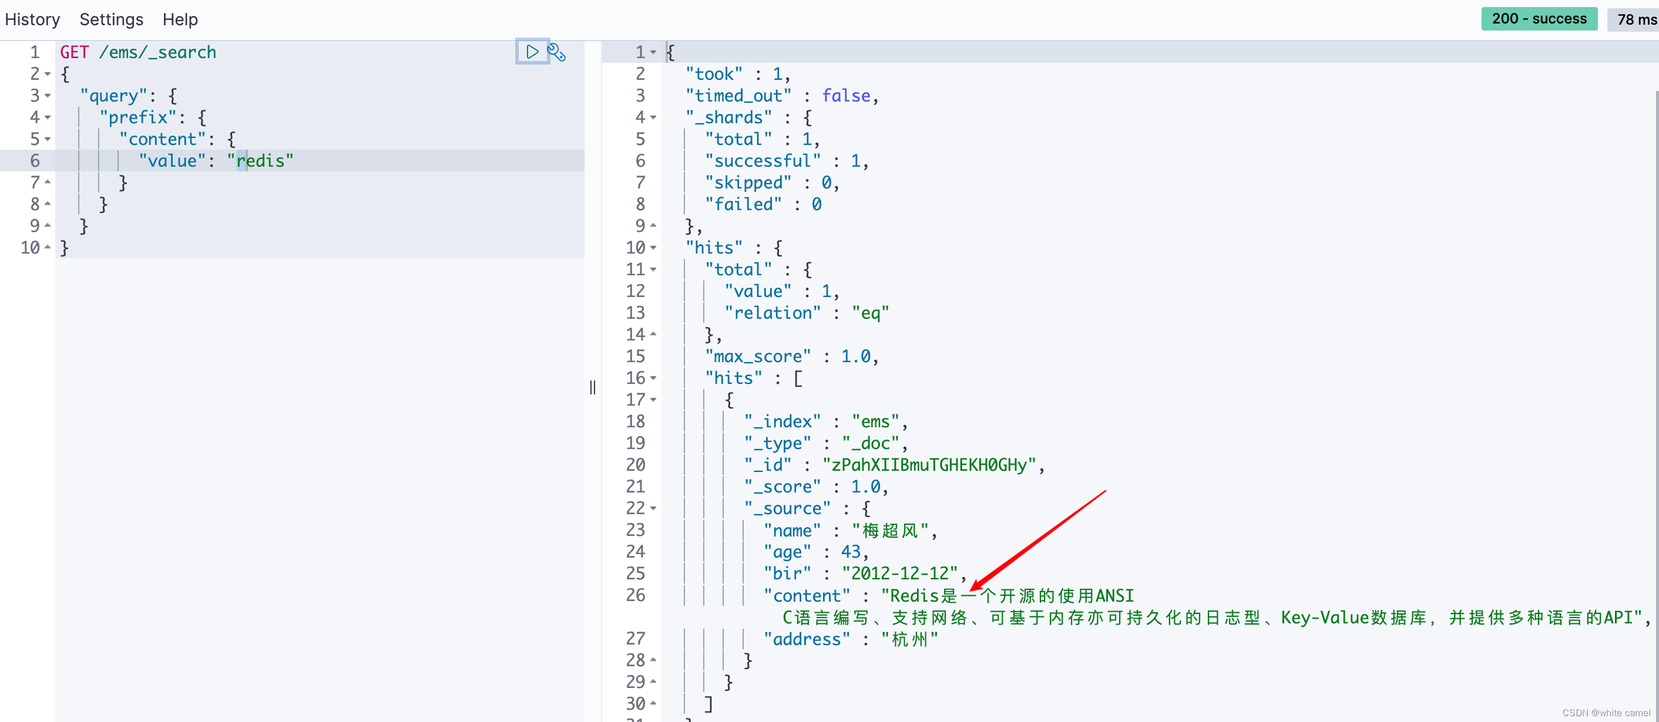Collapse the "prefix" block on request line 4
This screenshot has width=1659, height=722.
pyautogui.click(x=48, y=117)
